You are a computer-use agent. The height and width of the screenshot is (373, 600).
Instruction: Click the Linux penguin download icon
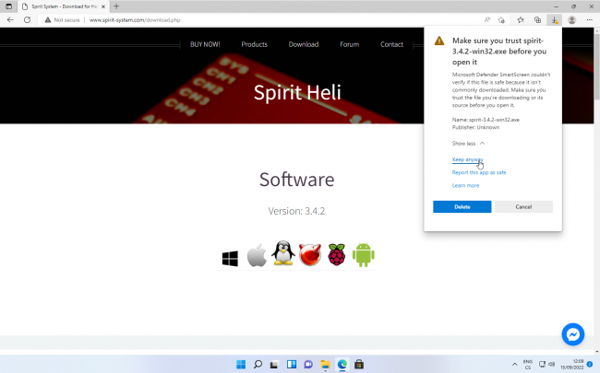pos(283,255)
